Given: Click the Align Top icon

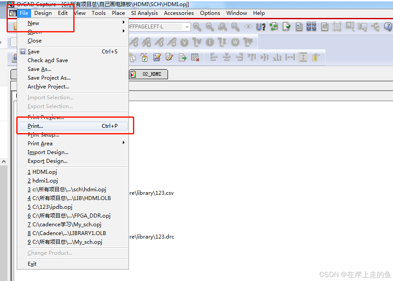Looking at the screenshot, I should click(x=252, y=57).
